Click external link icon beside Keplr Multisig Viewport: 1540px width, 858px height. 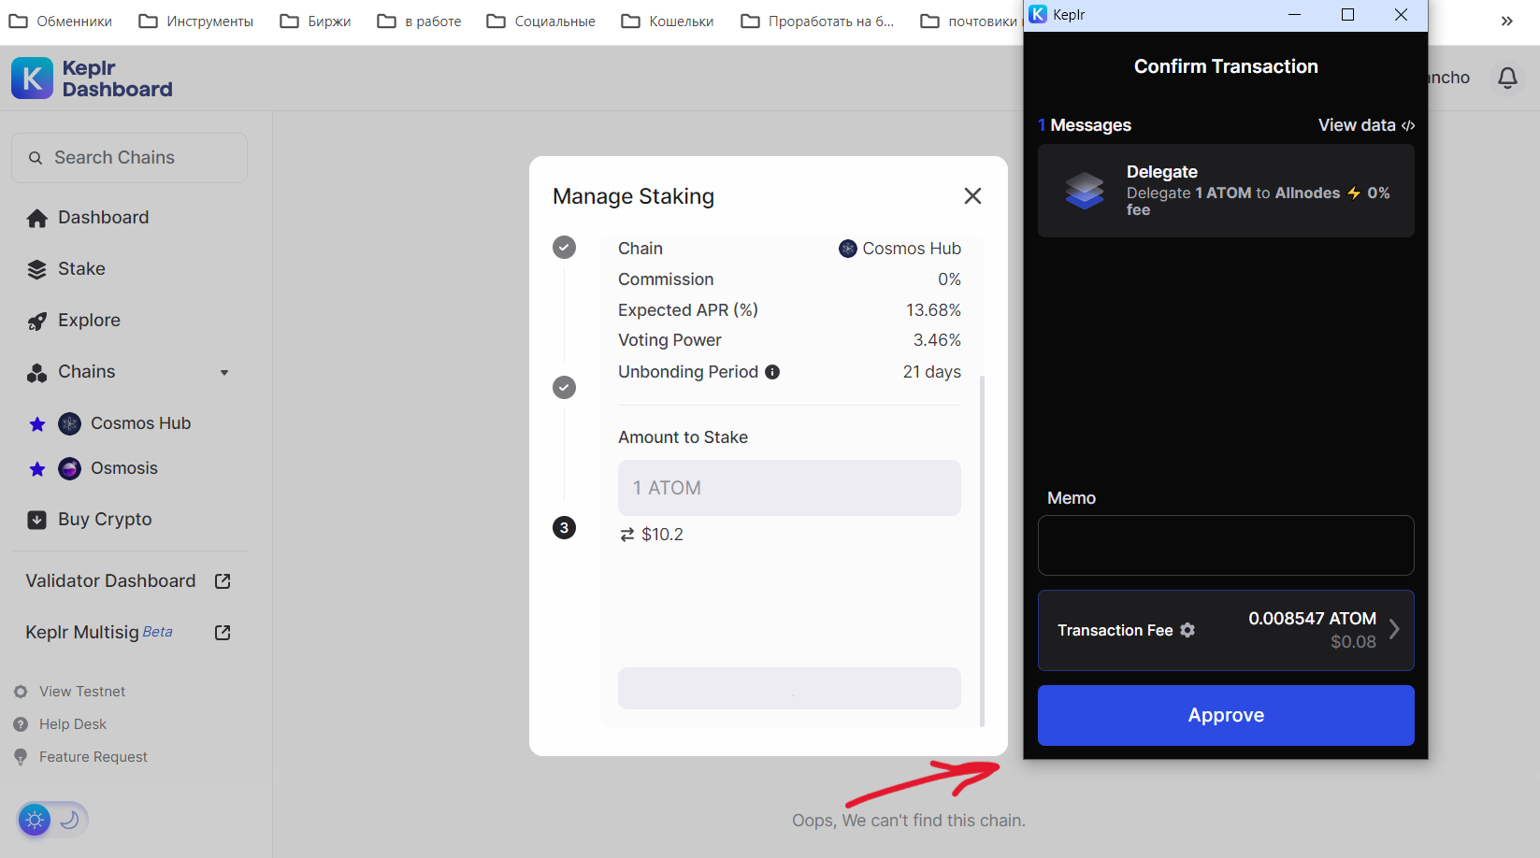(x=223, y=633)
